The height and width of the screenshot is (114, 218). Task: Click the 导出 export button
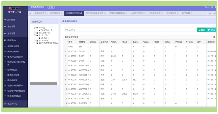tap(211, 30)
